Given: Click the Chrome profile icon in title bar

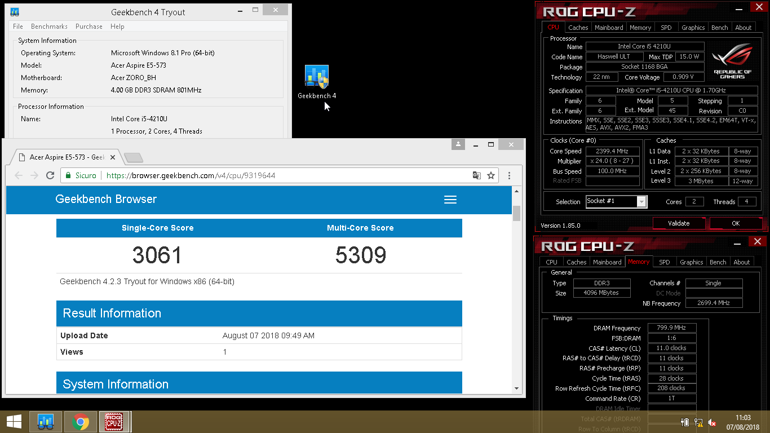Looking at the screenshot, I should pos(458,144).
